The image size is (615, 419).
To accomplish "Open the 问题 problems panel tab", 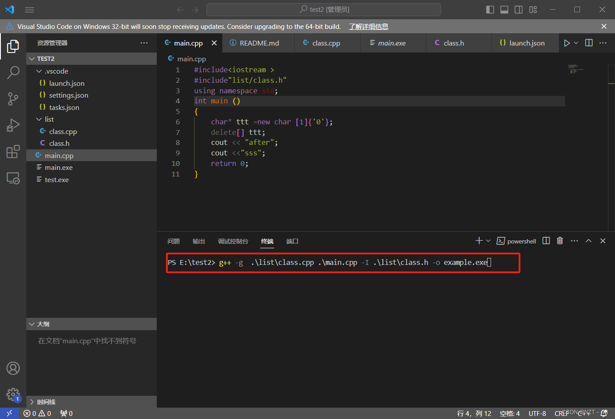I will tap(173, 241).
